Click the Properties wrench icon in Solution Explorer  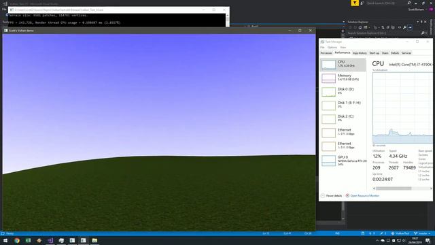point(405,27)
